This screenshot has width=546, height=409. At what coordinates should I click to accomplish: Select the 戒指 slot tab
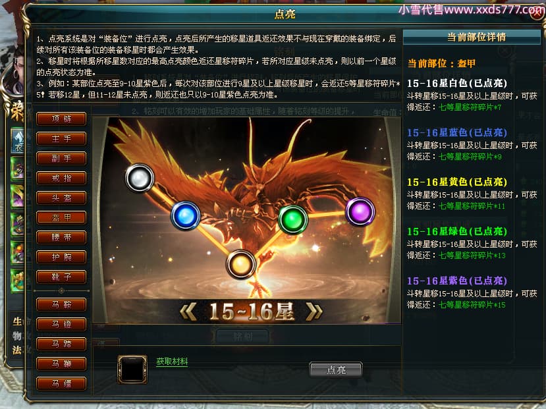(61, 178)
